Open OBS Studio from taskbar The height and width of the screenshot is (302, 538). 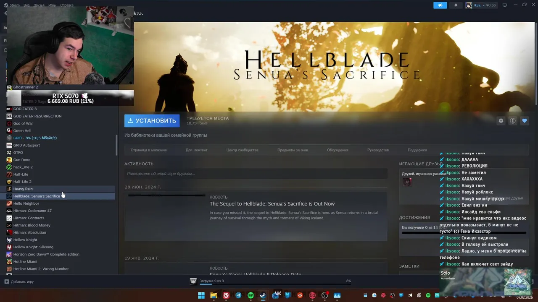point(324,295)
